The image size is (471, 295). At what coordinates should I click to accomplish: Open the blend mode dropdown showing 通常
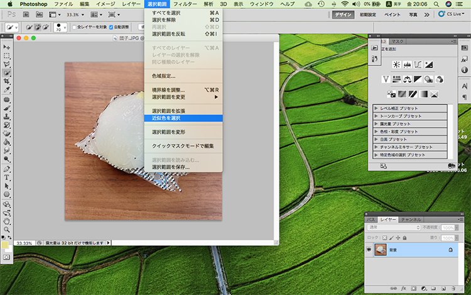394,227
